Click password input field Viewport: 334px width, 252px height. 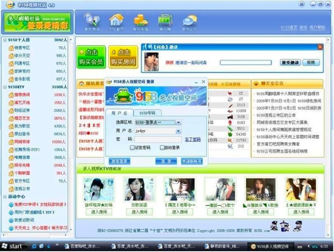point(158,139)
